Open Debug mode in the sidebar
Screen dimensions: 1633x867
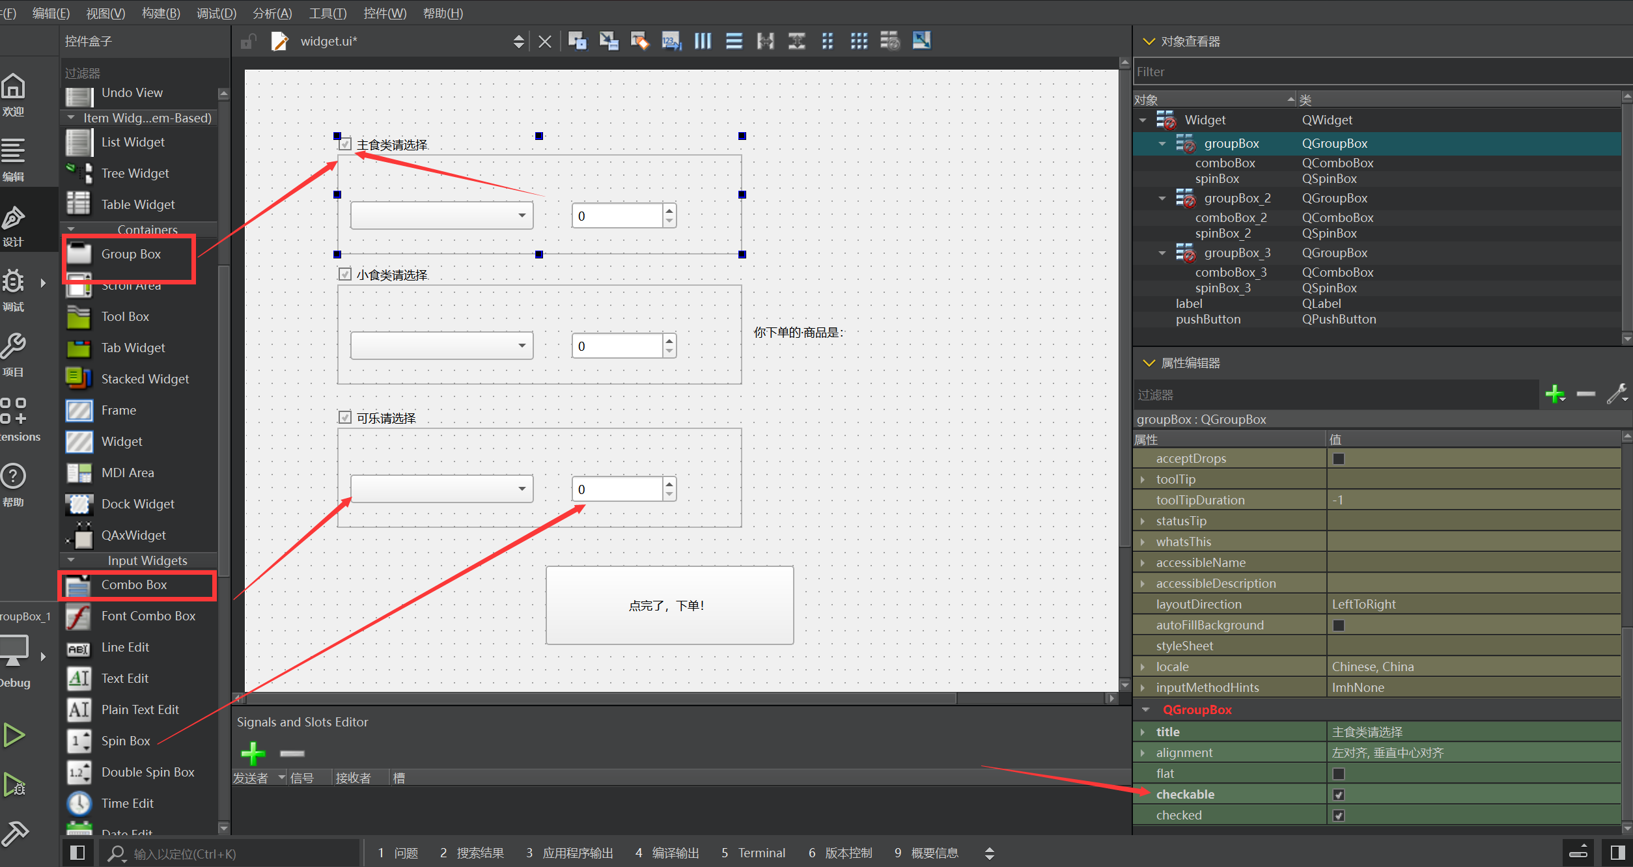point(13,290)
